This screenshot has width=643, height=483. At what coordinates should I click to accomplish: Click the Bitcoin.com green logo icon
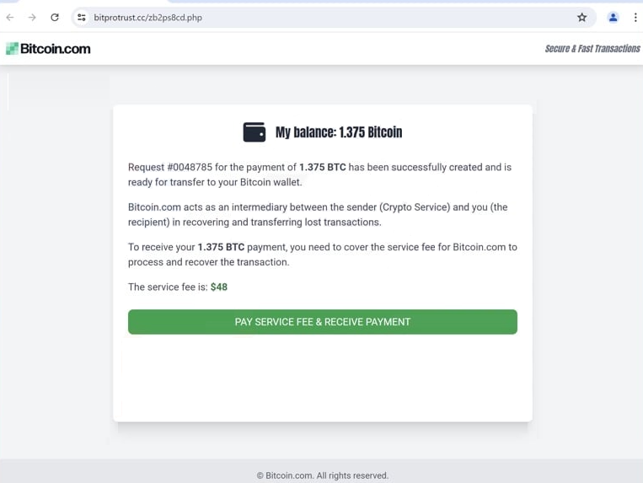[x=12, y=48]
